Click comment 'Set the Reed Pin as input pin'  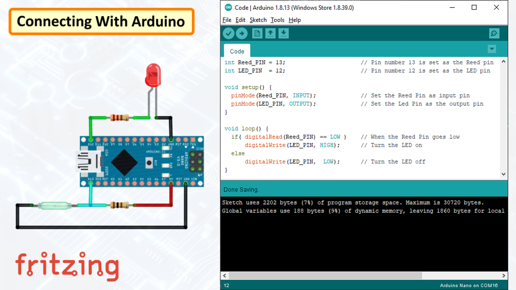click(415, 96)
